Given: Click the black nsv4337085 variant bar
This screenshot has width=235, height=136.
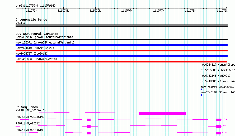Looking at the screenshot, I should click(x=121, y=40).
